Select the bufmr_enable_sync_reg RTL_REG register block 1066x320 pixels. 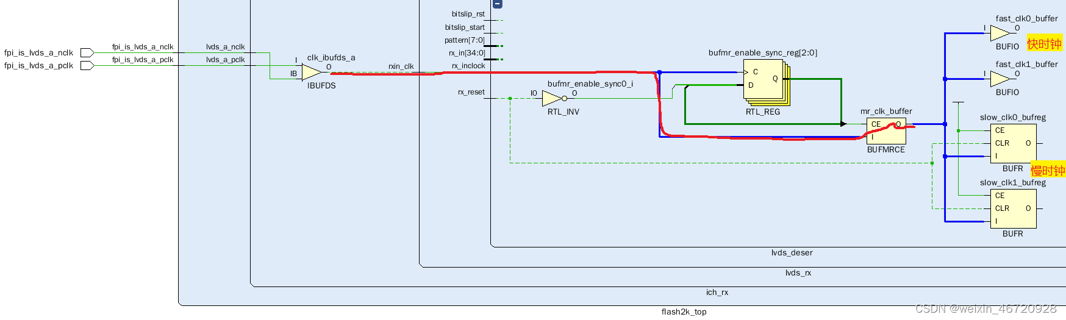coord(766,82)
